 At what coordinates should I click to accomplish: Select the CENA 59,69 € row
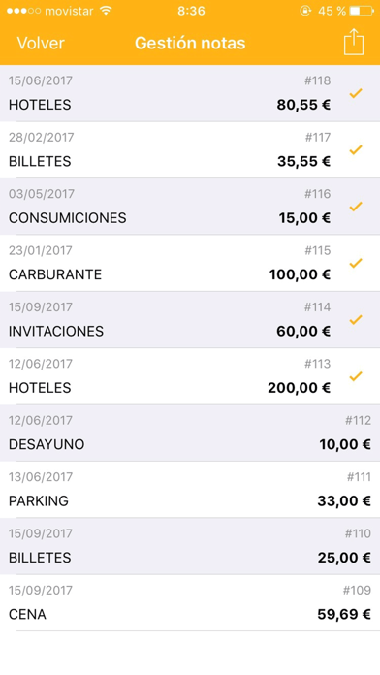[190, 602]
